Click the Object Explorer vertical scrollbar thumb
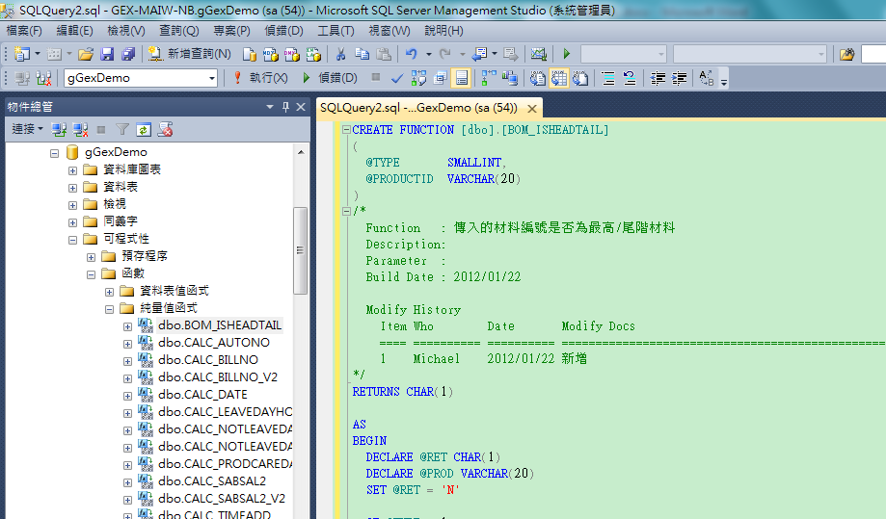Viewport: 886px width, 519px height. (x=301, y=250)
